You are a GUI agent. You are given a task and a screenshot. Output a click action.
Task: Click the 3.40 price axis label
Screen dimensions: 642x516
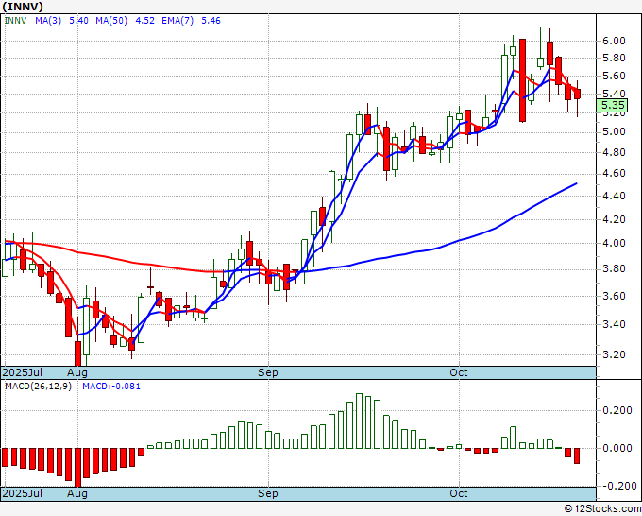[614, 324]
